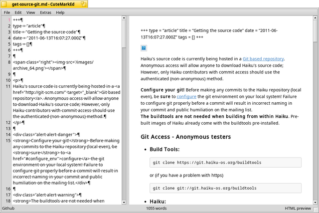Click the 'Haiku:' bullet in the preview
The image size is (319, 213).
[x=158, y=202]
